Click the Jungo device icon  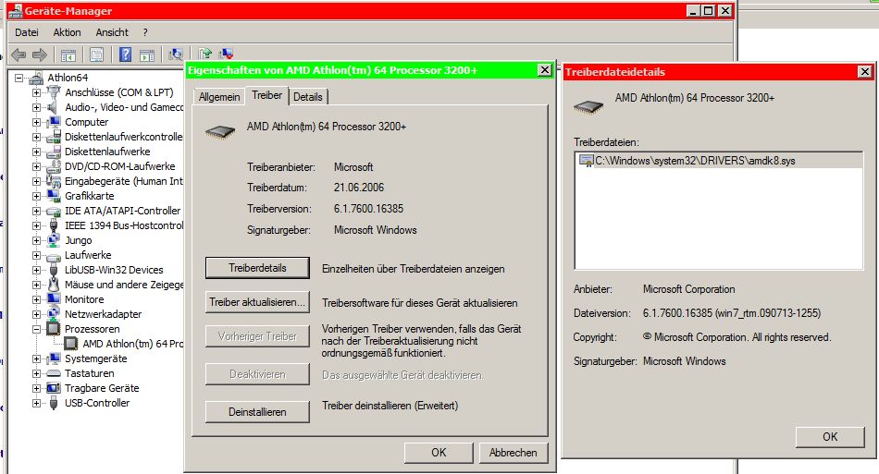[x=54, y=240]
